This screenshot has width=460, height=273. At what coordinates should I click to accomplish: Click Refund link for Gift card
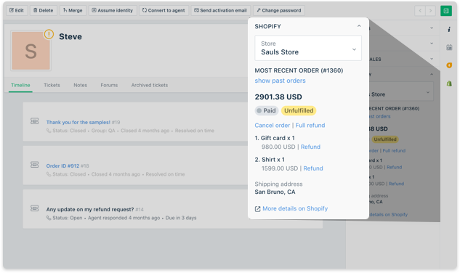(310, 147)
